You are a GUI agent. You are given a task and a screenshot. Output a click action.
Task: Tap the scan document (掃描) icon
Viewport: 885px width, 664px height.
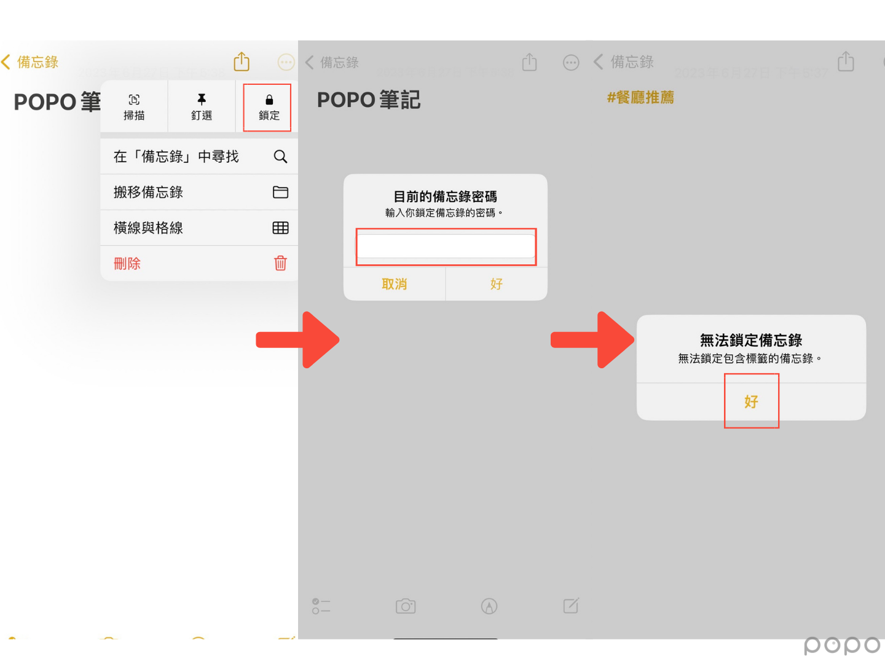134,106
